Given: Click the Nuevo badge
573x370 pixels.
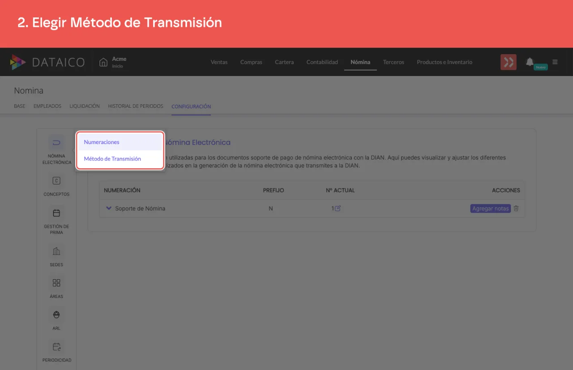Looking at the screenshot, I should (541, 67).
